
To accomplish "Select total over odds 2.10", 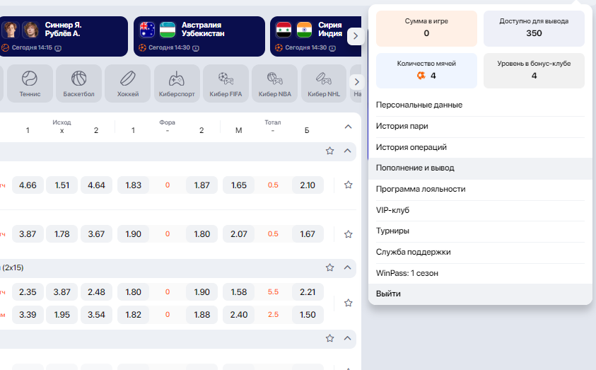I will [x=308, y=185].
